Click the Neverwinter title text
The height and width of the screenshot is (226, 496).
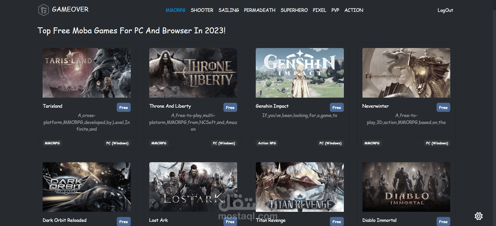[x=375, y=106]
